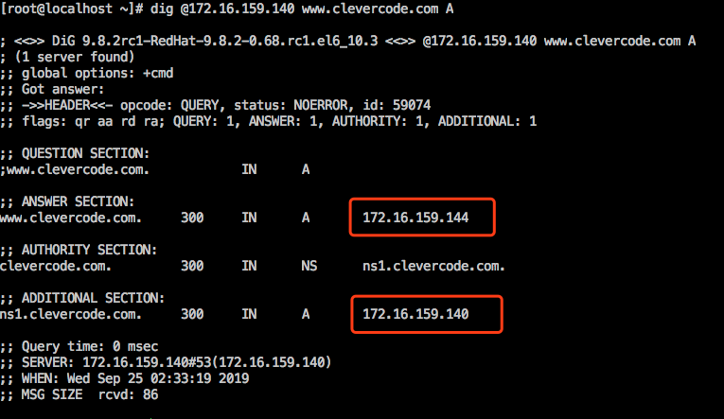Click the 'QUESTION SECTION:' heading
Screen dimensions: 724x419
[x=85, y=153]
